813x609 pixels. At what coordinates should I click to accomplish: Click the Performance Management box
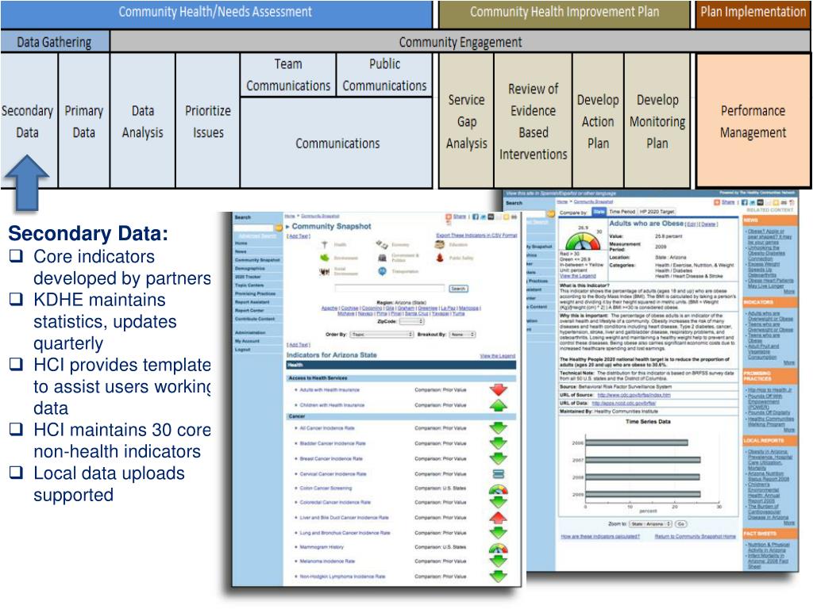(x=753, y=121)
